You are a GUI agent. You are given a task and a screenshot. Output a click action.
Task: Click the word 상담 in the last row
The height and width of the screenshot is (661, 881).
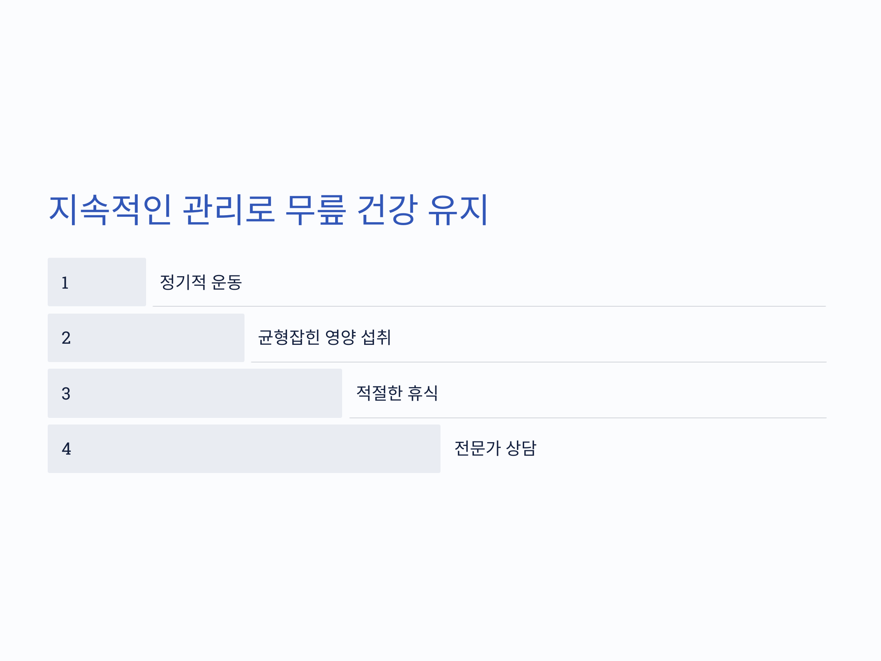click(521, 448)
